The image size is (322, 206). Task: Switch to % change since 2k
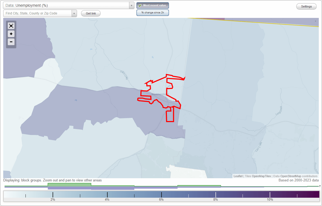tap(153, 13)
